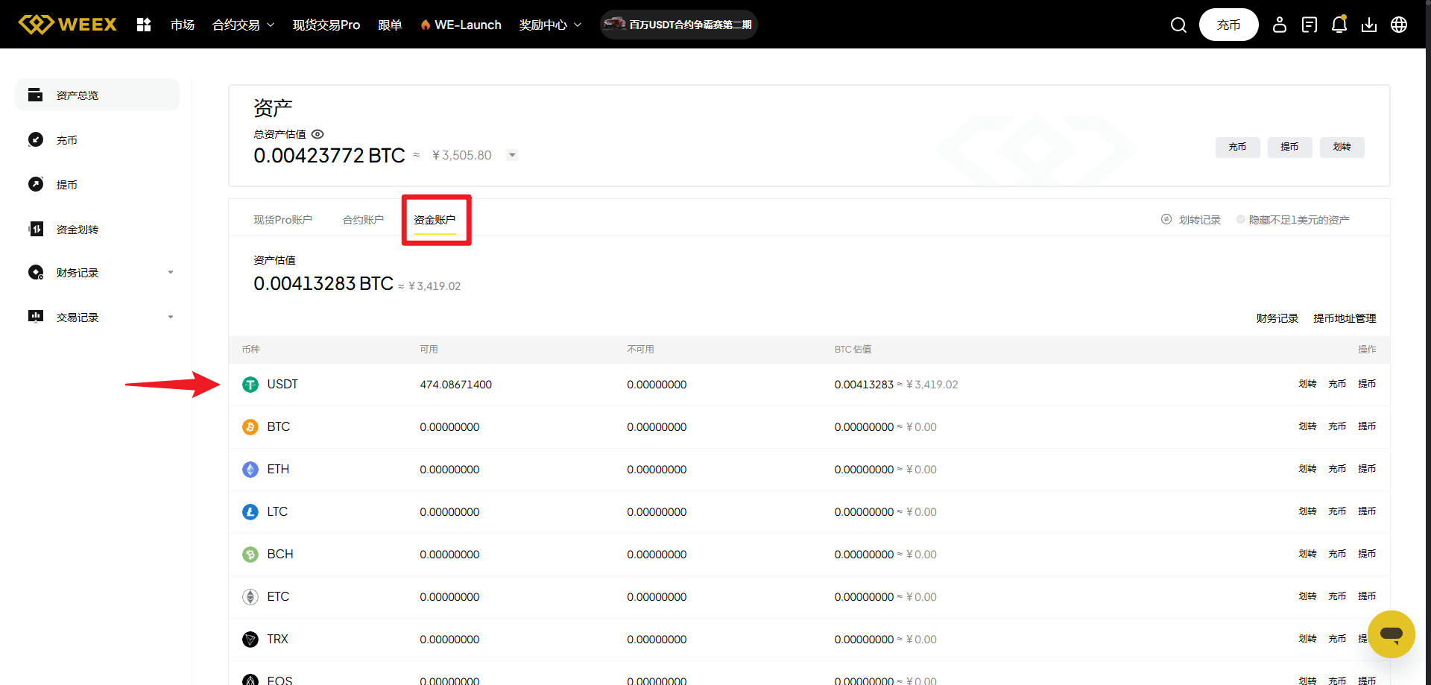1431x685 pixels.
Task: Enable hide assets under 1 USD option
Action: (x=1241, y=220)
